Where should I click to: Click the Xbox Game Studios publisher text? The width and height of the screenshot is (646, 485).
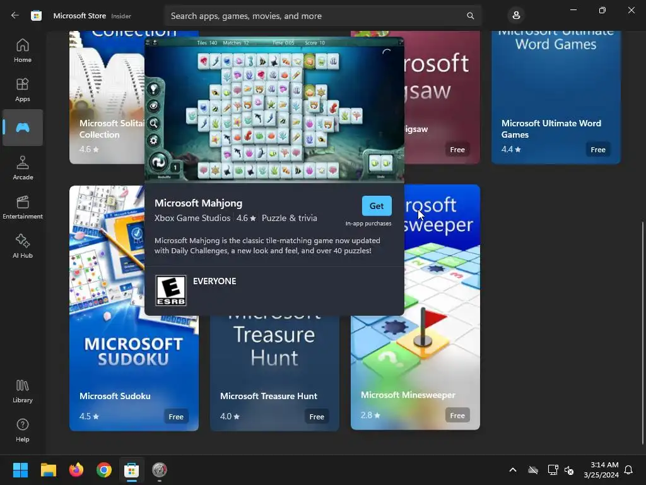pyautogui.click(x=192, y=218)
